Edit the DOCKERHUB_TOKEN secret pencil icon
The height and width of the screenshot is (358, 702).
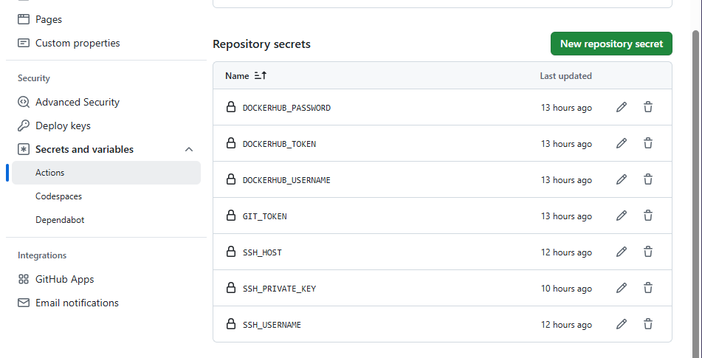click(x=622, y=143)
